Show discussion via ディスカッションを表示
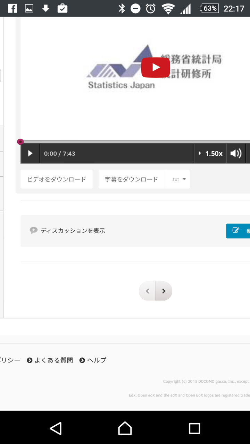The image size is (250, 444). [73, 231]
